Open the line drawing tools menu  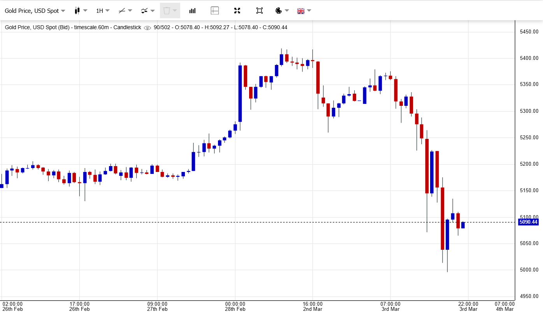click(x=125, y=11)
